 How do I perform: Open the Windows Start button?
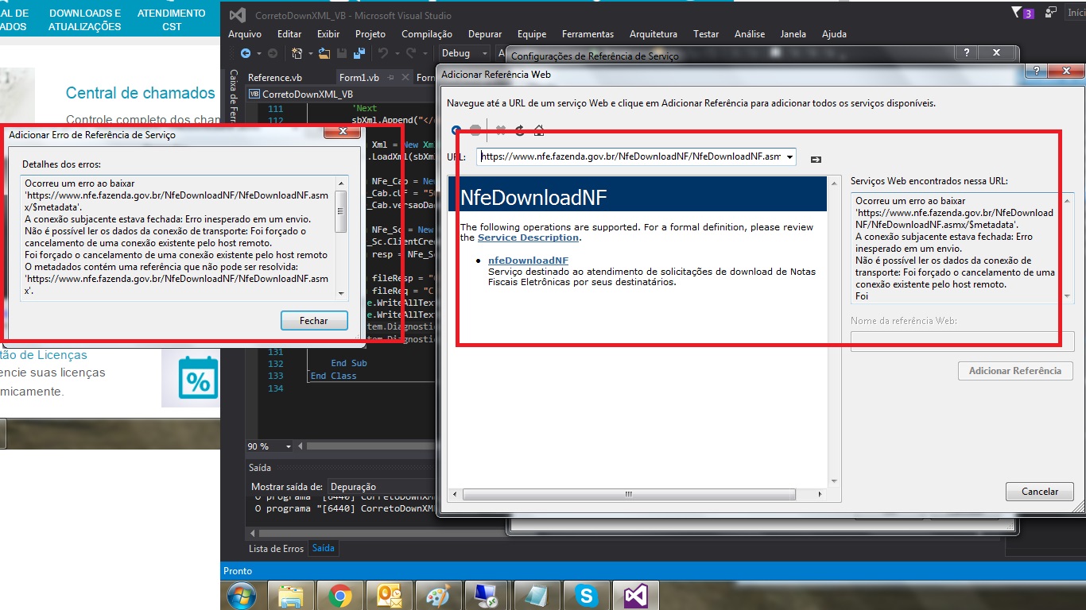pyautogui.click(x=241, y=596)
